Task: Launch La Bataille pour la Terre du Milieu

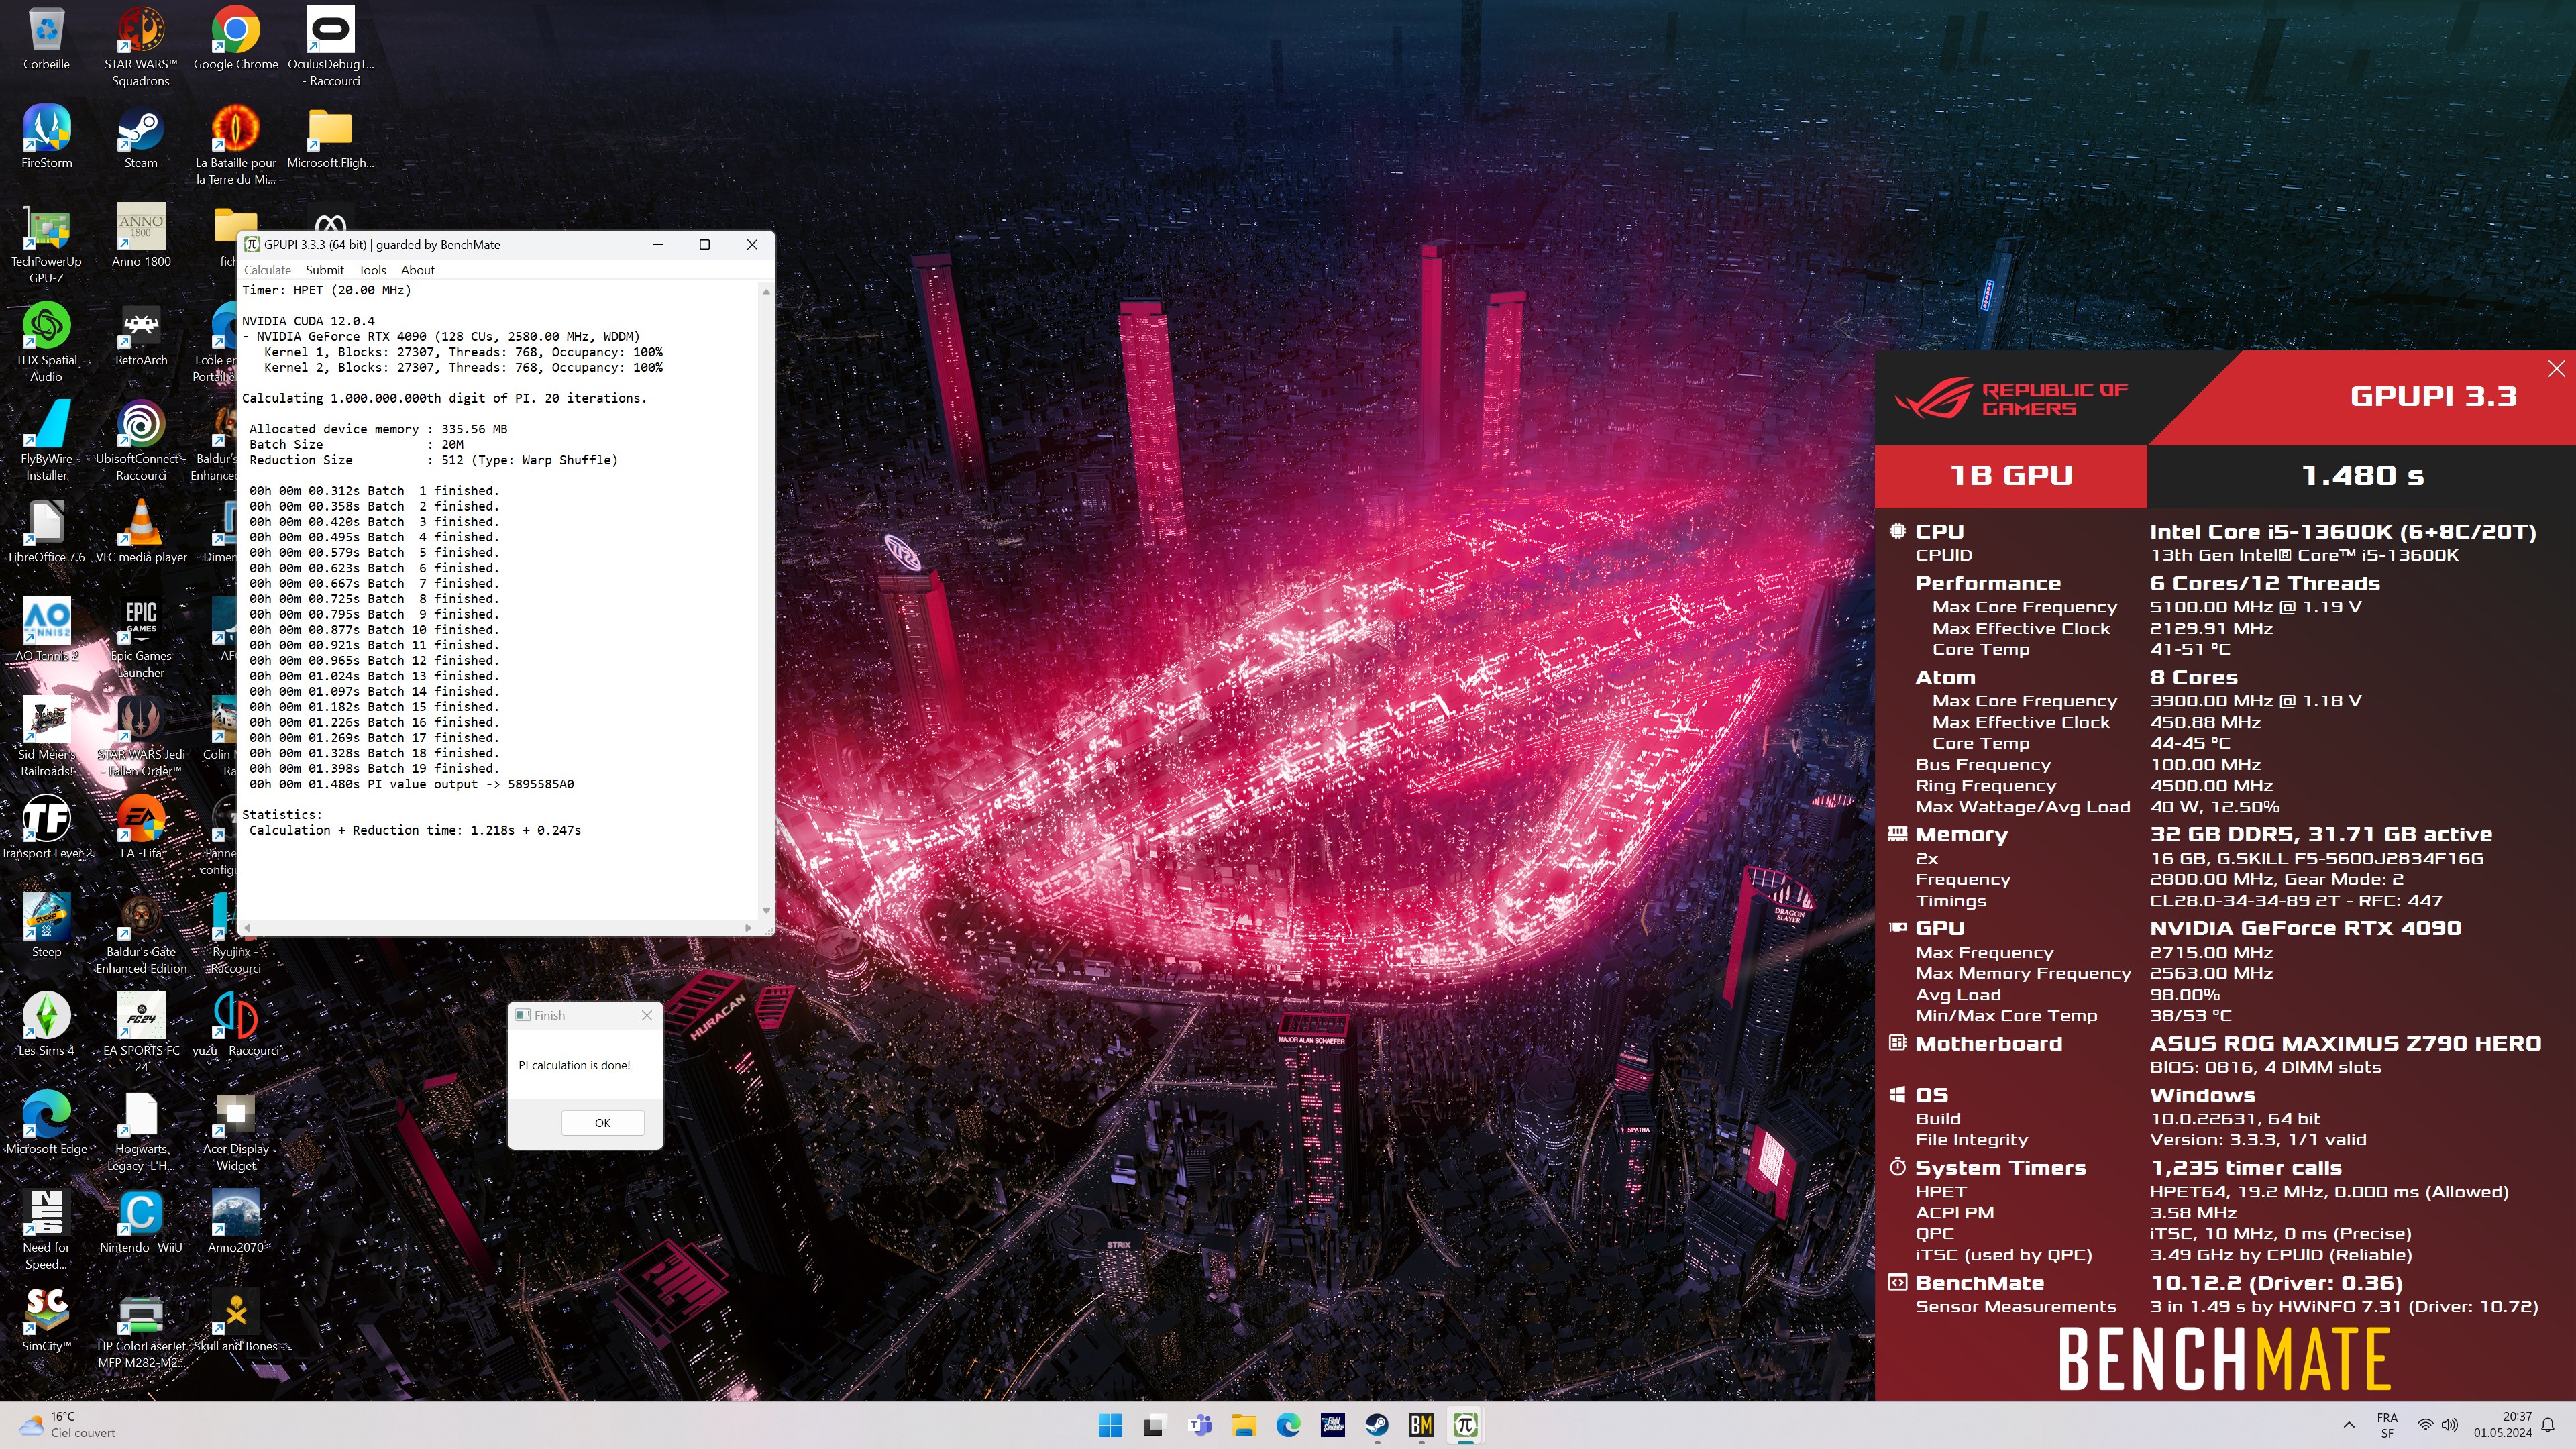Action: click(235, 145)
